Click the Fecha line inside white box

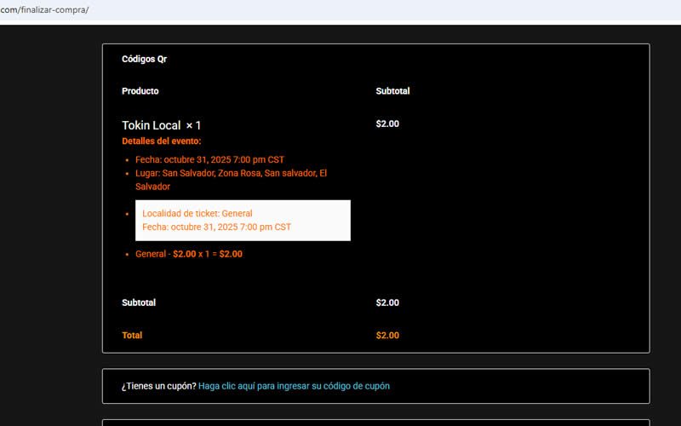click(x=216, y=227)
